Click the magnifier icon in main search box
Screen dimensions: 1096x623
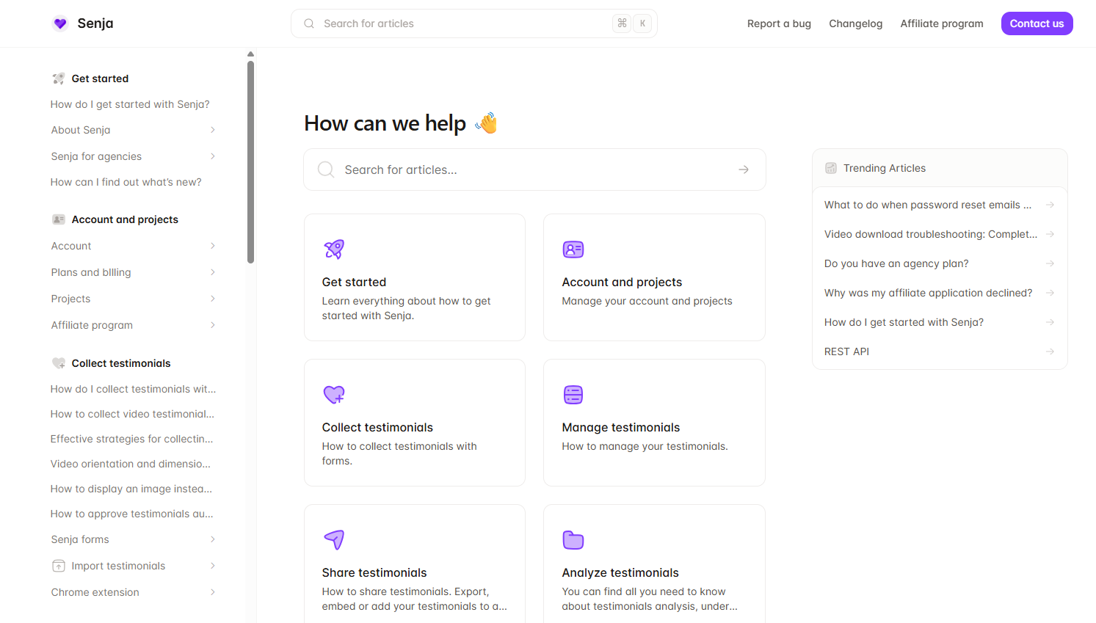pyautogui.click(x=326, y=170)
